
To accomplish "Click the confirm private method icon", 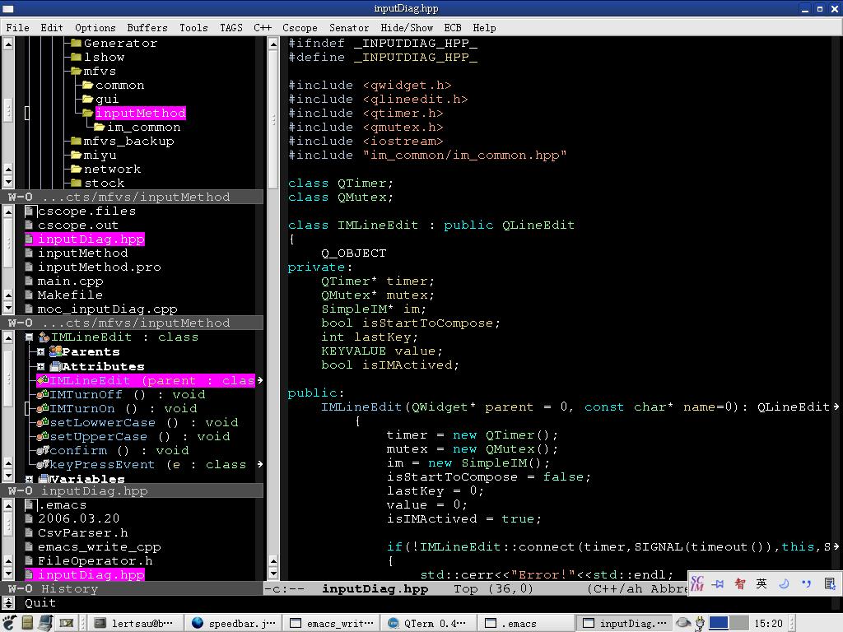I will click(x=43, y=450).
